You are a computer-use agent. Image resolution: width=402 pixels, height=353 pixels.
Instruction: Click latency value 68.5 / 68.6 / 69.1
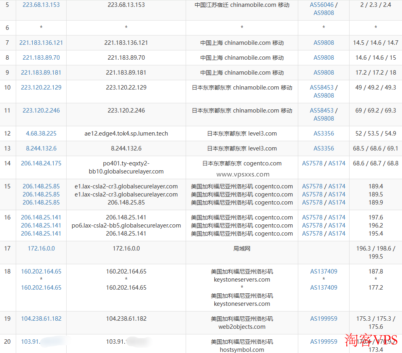tap(376, 148)
